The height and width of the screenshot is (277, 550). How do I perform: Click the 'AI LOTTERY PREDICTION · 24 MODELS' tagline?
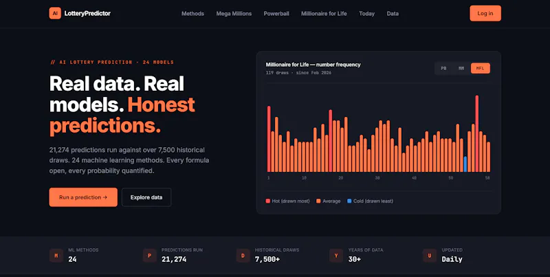[112, 62]
